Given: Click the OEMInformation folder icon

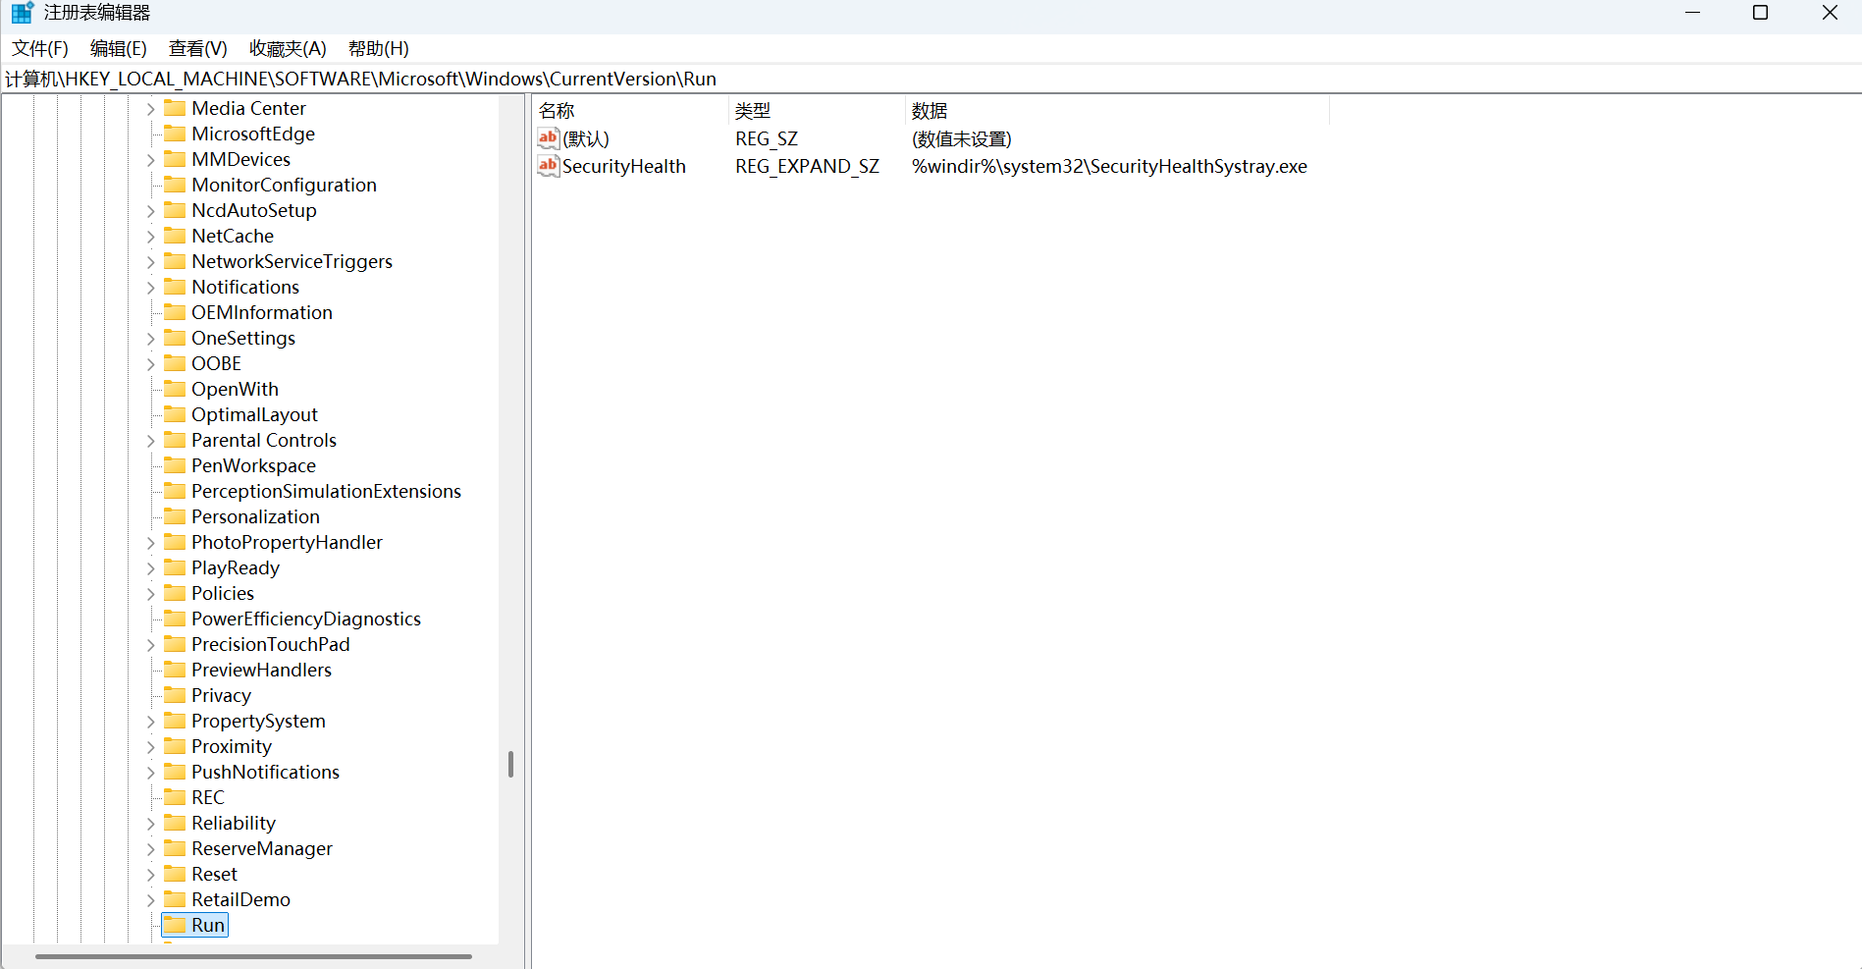Looking at the screenshot, I should (175, 312).
